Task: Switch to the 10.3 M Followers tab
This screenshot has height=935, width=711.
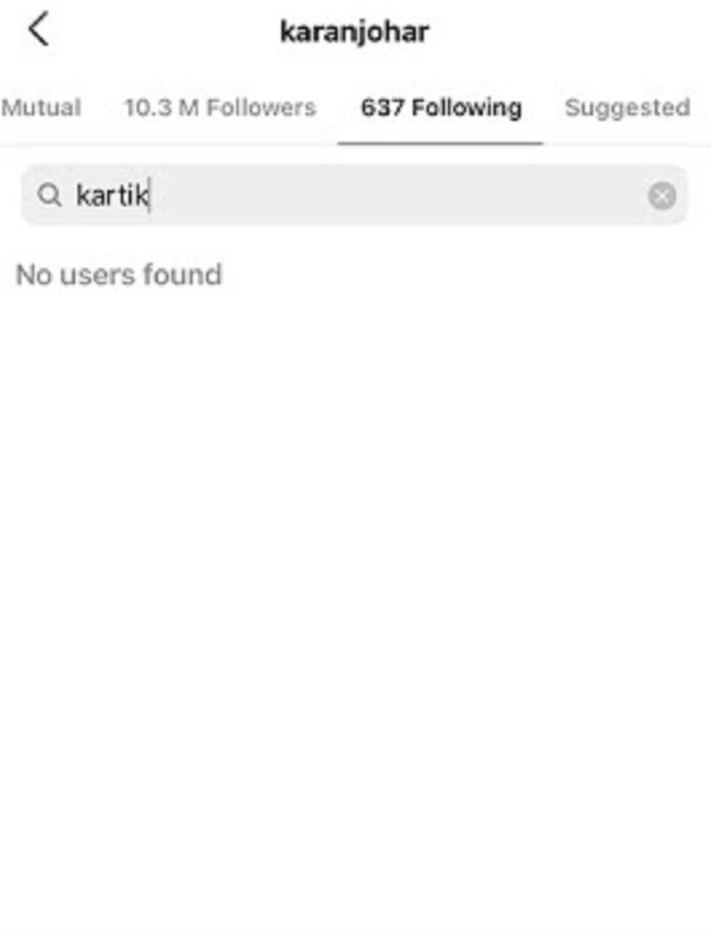Action: (220, 108)
